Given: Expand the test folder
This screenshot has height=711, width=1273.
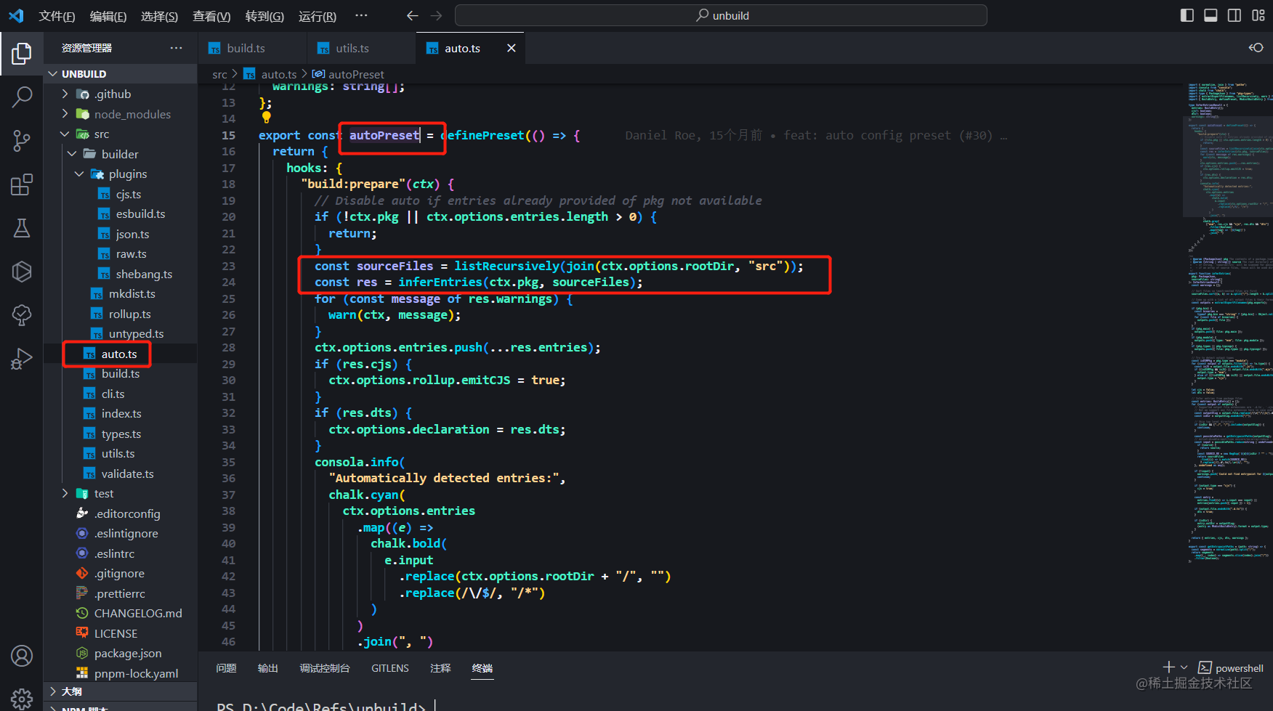Looking at the screenshot, I should (121, 493).
